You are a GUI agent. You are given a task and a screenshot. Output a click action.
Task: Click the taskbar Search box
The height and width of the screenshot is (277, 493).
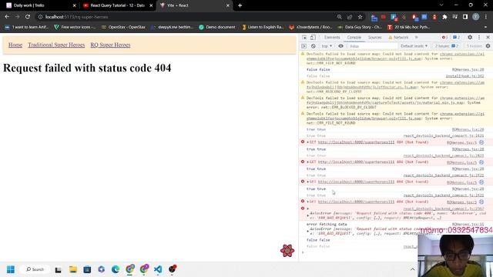[x=35, y=269]
